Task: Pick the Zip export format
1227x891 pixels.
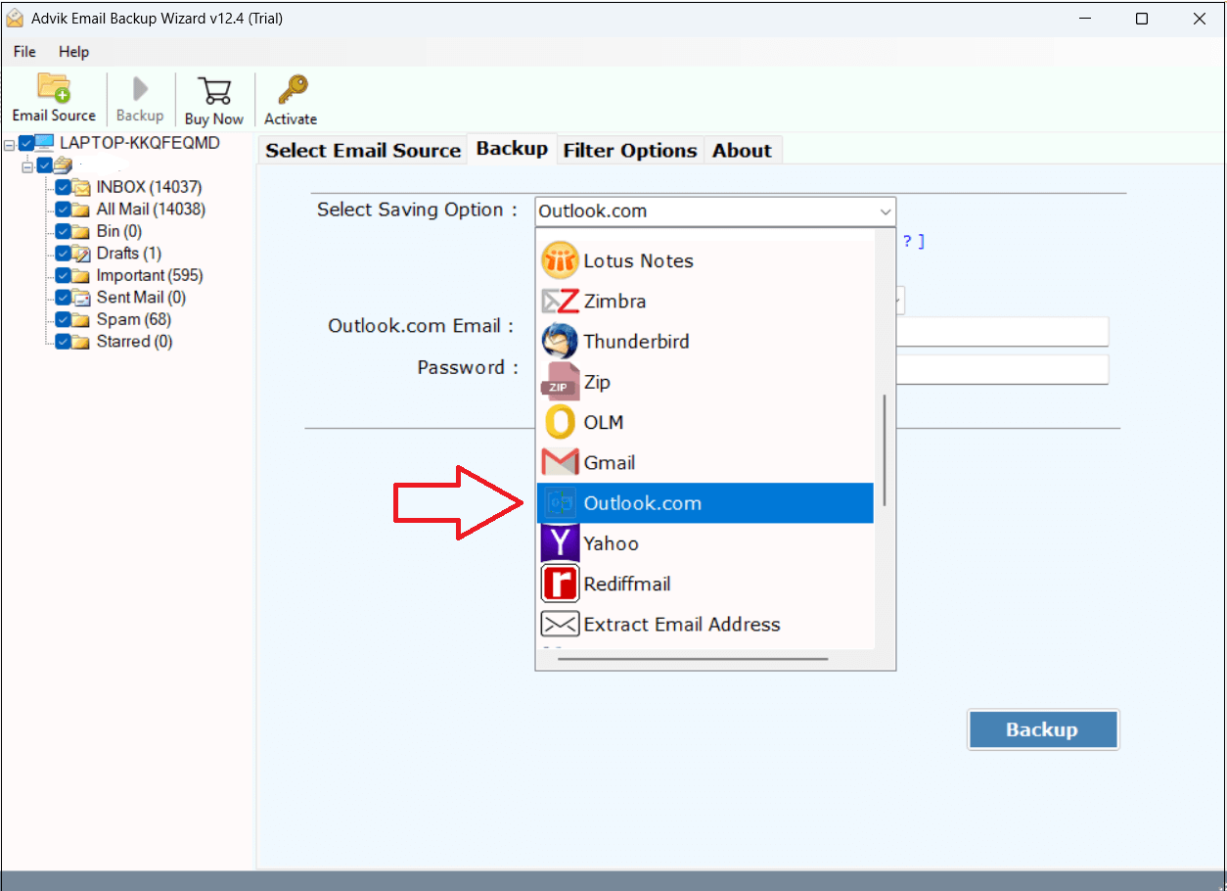Action: coord(597,381)
